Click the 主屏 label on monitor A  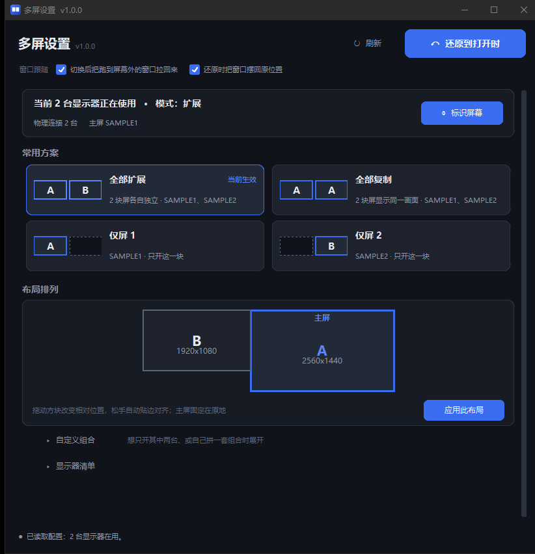coord(322,318)
